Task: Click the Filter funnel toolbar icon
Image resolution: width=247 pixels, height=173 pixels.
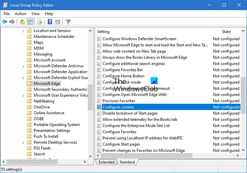Action: tap(68, 22)
